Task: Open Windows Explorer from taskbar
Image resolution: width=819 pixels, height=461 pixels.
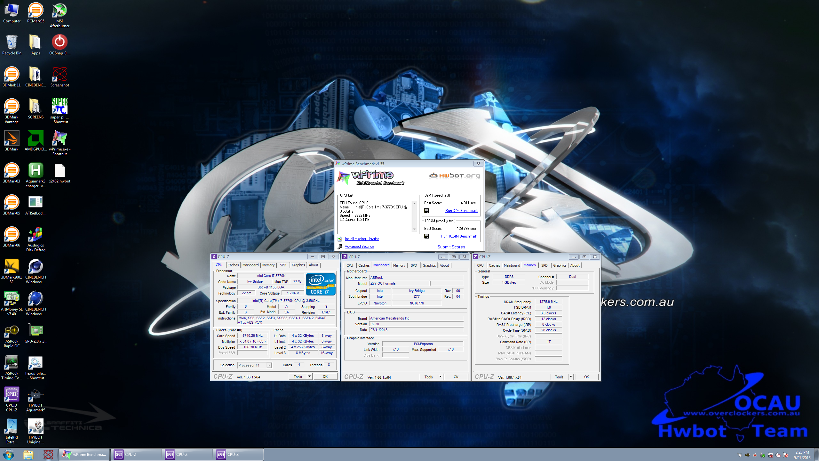Action: 28,454
